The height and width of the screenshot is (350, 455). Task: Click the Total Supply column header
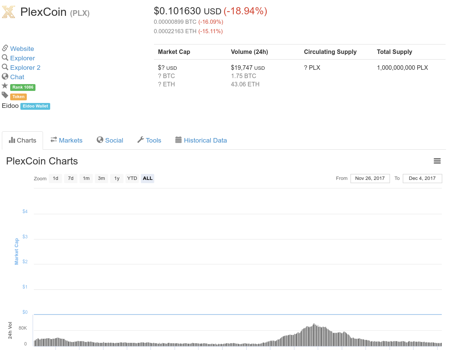395,52
